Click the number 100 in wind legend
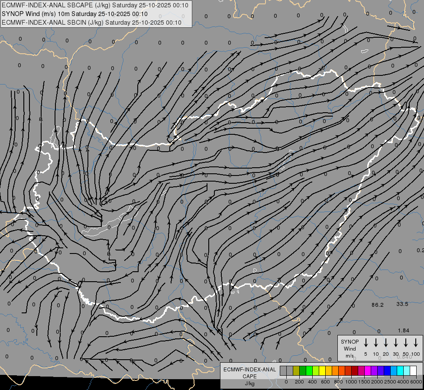Viewport: 424px width, 390px height. click(416, 354)
